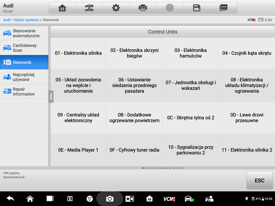The width and height of the screenshot is (275, 206).
Task: Open recent apps square icon
Action: pyautogui.click(x=50, y=199)
